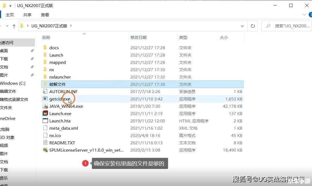Image resolution: width=312 pixels, height=186 pixels.
Task: Click file name nx.ico
Action: pos(55,136)
